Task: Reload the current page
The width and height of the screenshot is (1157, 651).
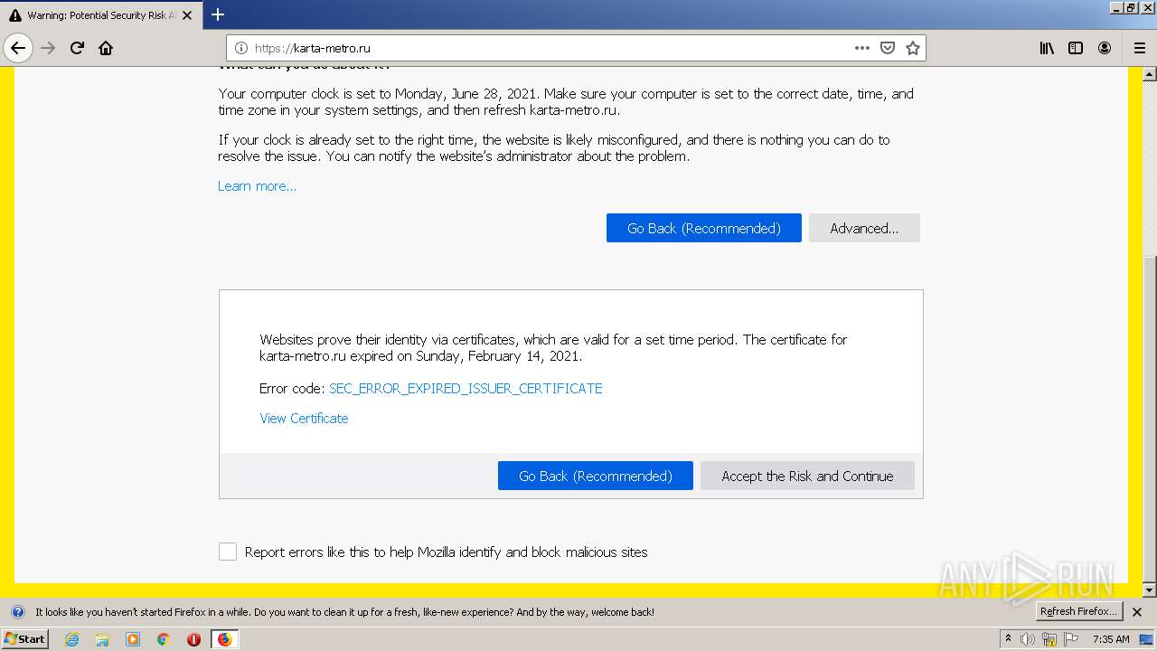Action: [x=77, y=48]
